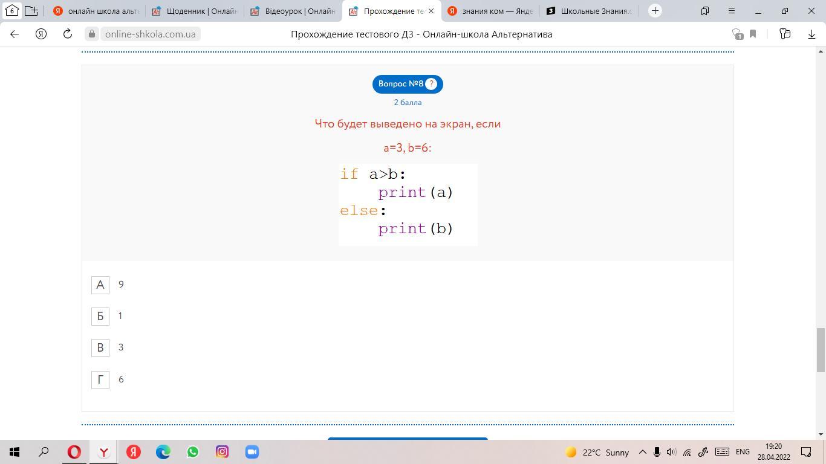This screenshot has height=464, width=826.
Task: Open the notification center icon
Action: [x=806, y=452]
